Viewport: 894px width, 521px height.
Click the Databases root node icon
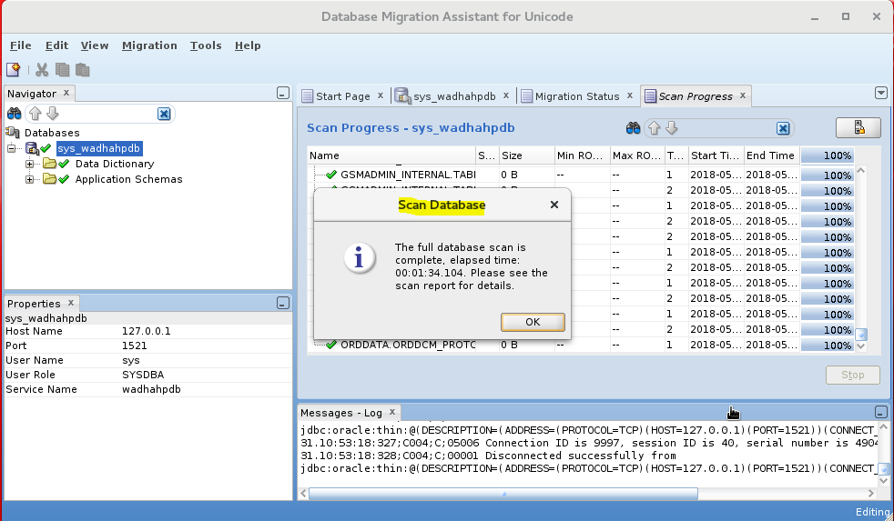13,133
